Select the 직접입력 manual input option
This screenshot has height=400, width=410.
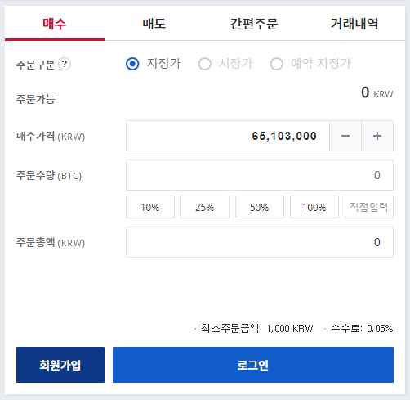coord(369,207)
